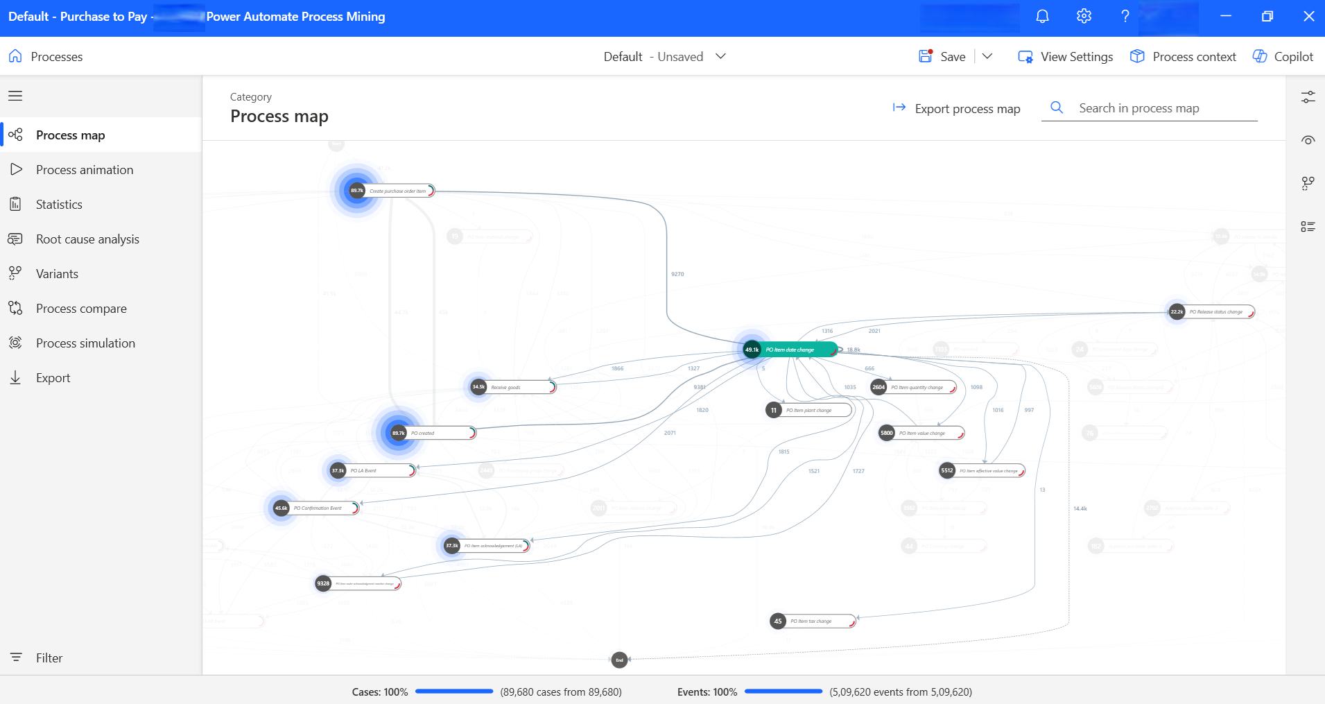The width and height of the screenshot is (1325, 704).
Task: Open the Process animation view
Action: coord(84,169)
